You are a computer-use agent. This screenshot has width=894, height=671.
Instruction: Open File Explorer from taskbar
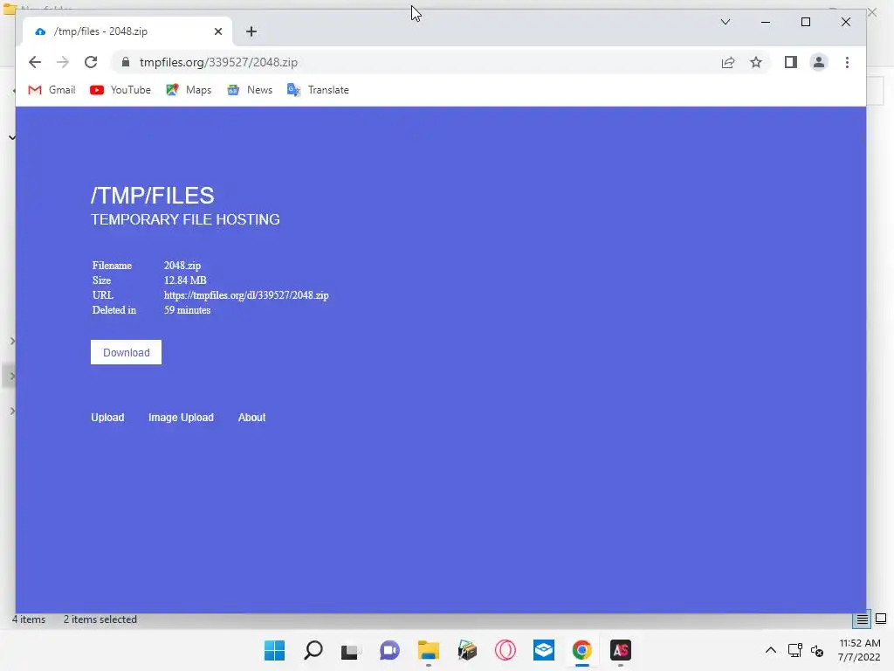click(x=428, y=650)
